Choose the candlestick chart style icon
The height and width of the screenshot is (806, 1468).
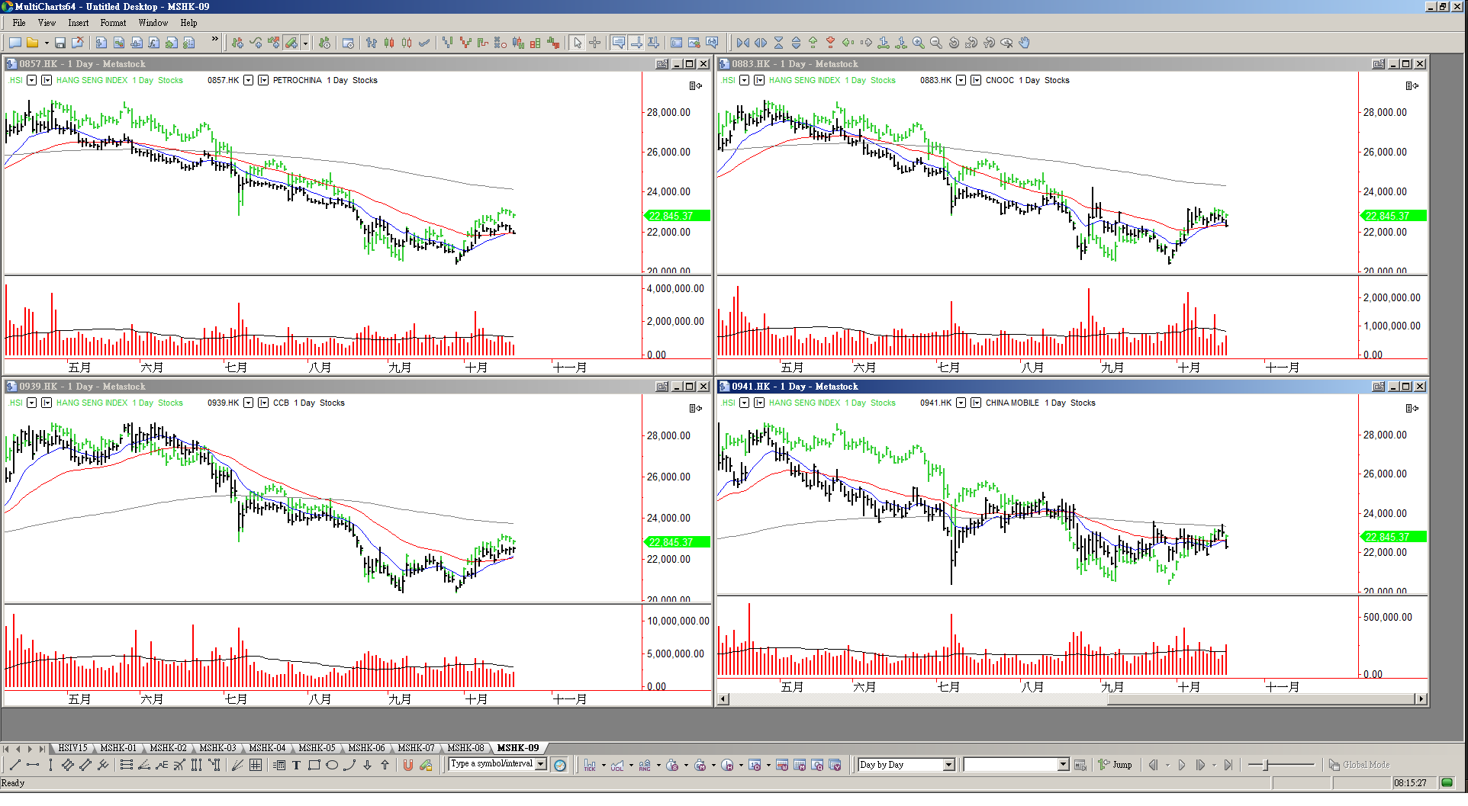(389, 43)
